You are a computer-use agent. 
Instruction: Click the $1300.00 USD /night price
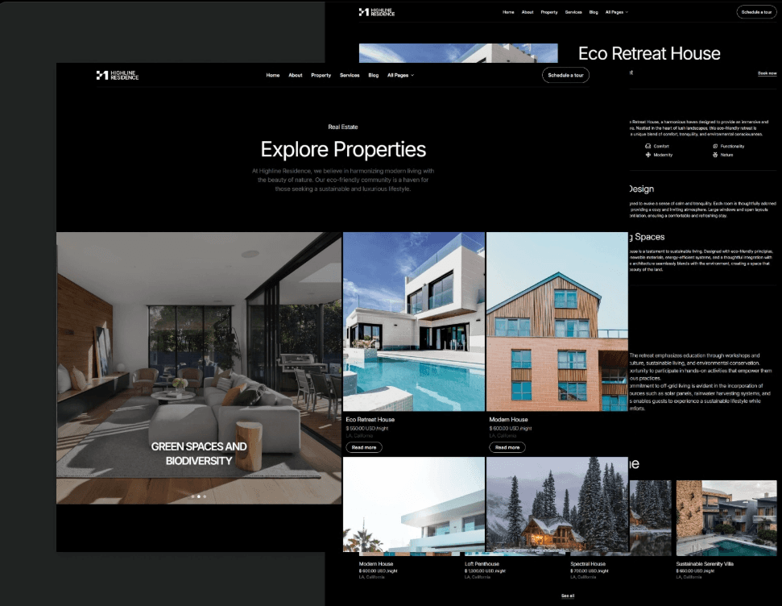pos(485,571)
